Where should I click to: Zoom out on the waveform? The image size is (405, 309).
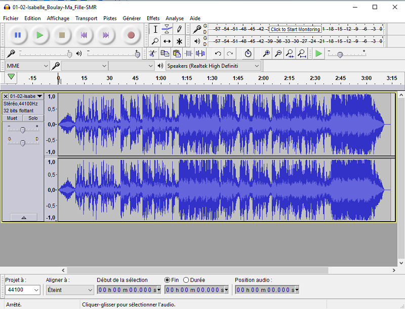pyautogui.click(x=278, y=54)
